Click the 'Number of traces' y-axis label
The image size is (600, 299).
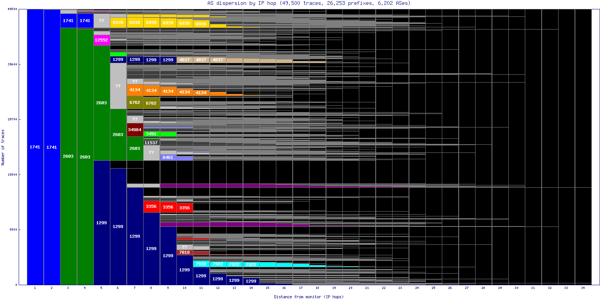3,147
